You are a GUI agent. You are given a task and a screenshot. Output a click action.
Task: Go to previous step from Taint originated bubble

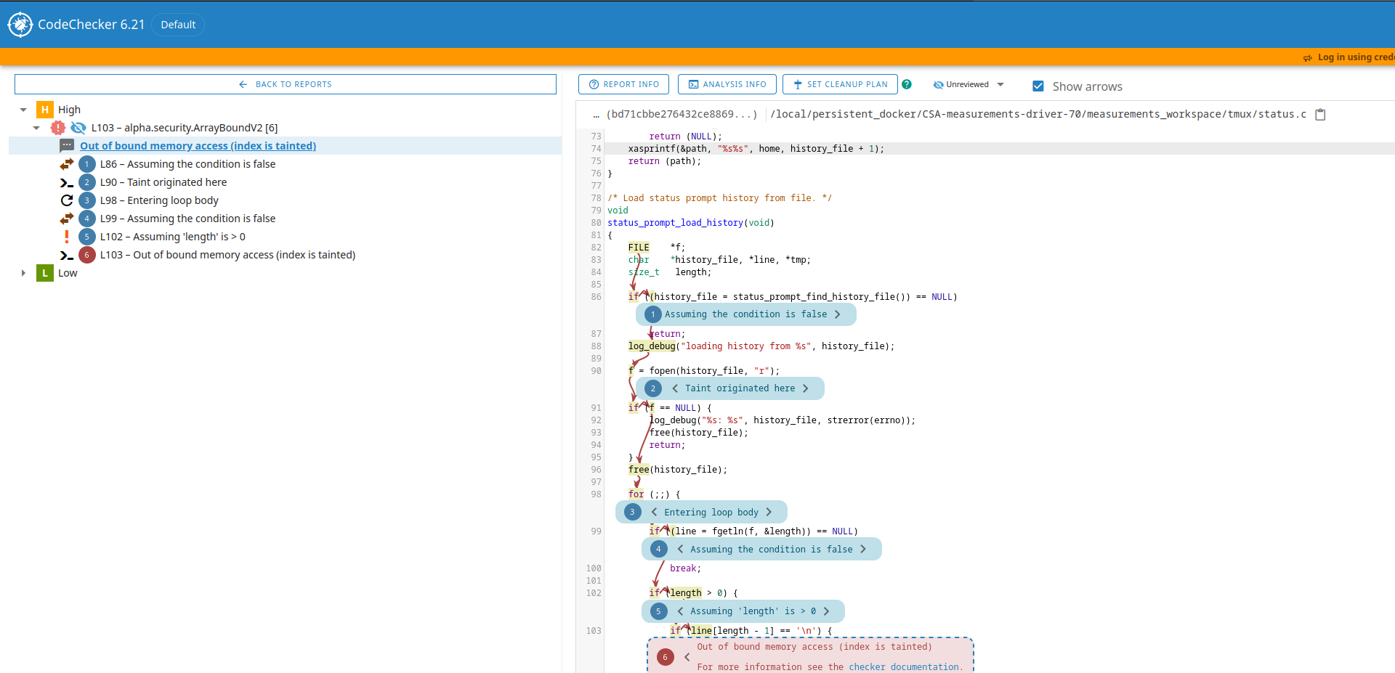(x=675, y=388)
